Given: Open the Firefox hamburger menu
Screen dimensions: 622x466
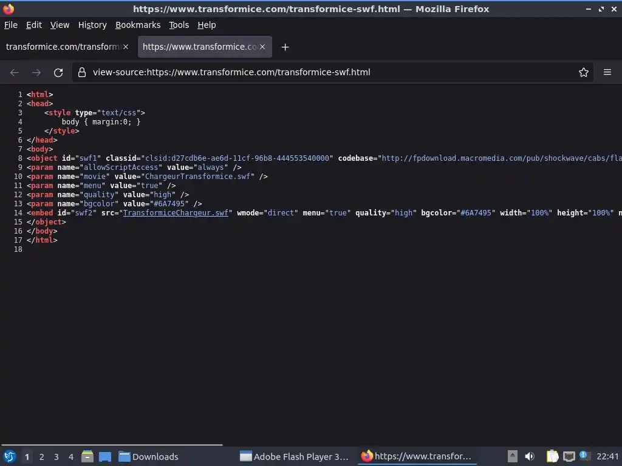Looking at the screenshot, I should [607, 72].
